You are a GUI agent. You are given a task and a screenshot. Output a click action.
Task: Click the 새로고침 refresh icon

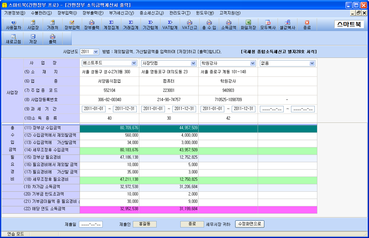tap(13, 39)
